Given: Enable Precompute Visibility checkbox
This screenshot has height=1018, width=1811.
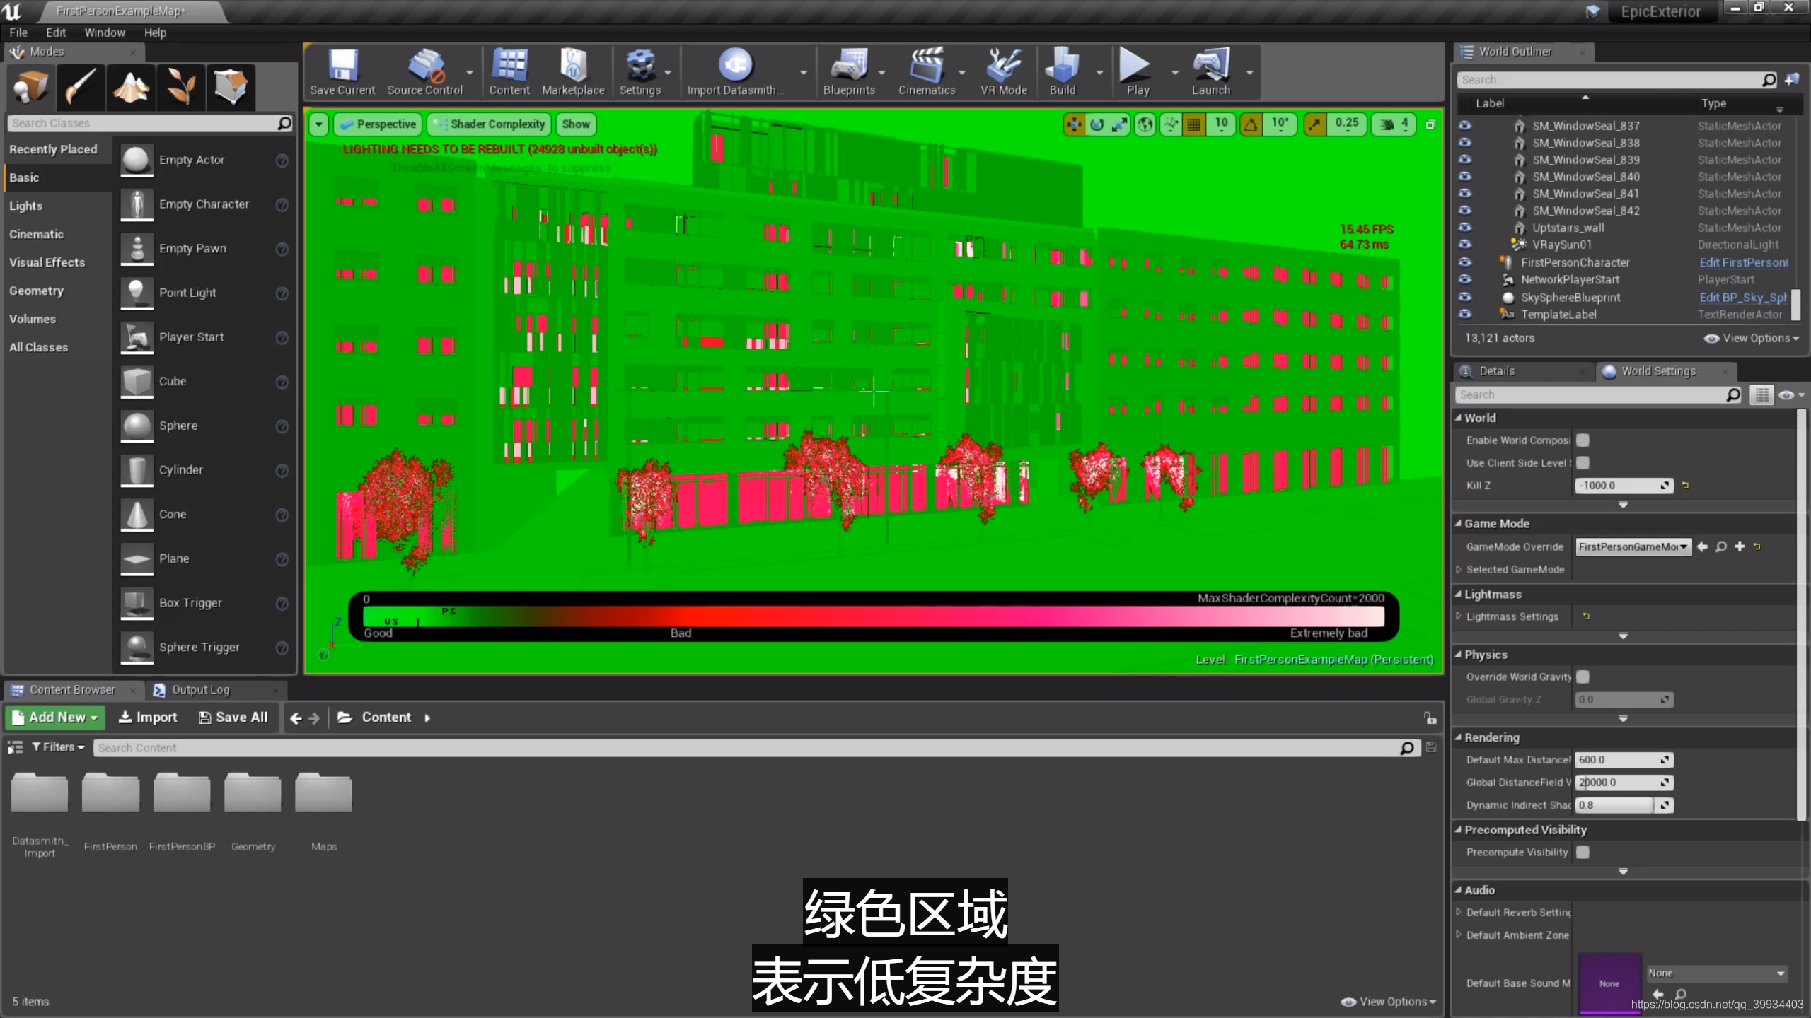Looking at the screenshot, I should click(1583, 852).
